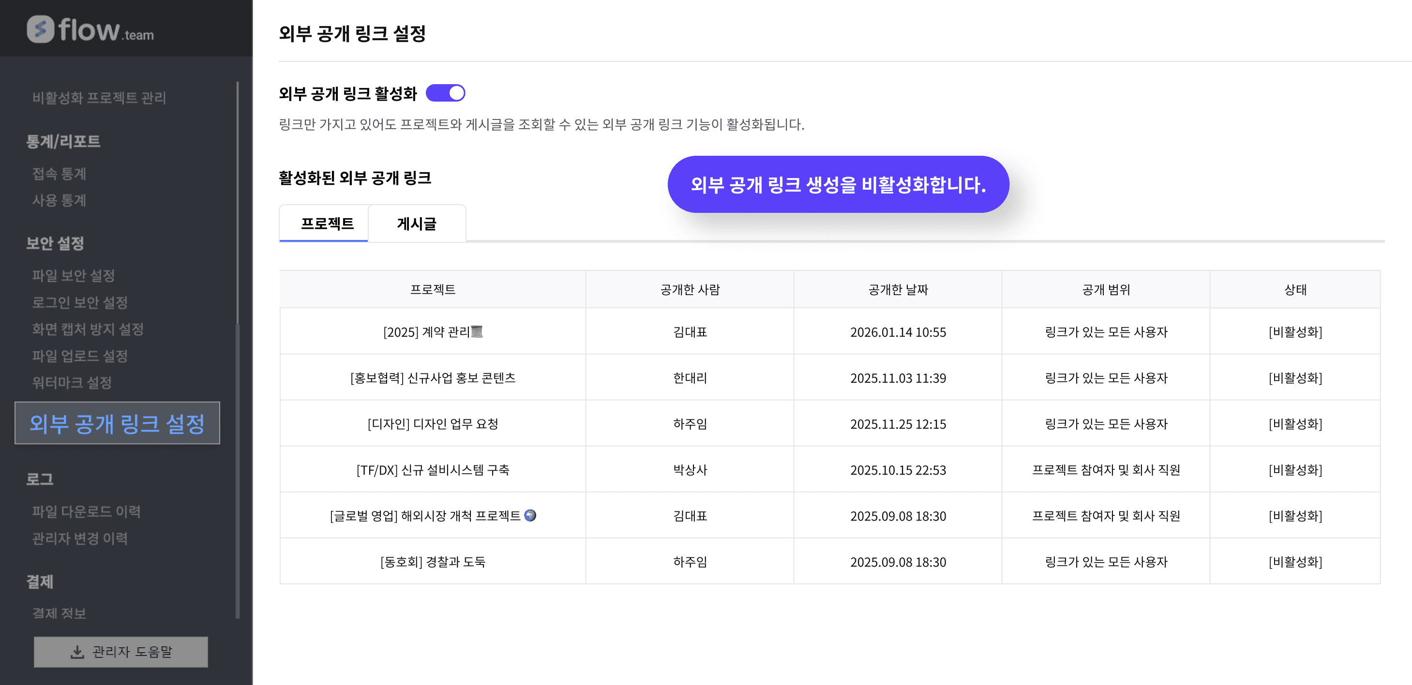Viewport: 1412px width, 685px height.
Task: Select the 프로젝트 tab
Action: tap(327, 223)
